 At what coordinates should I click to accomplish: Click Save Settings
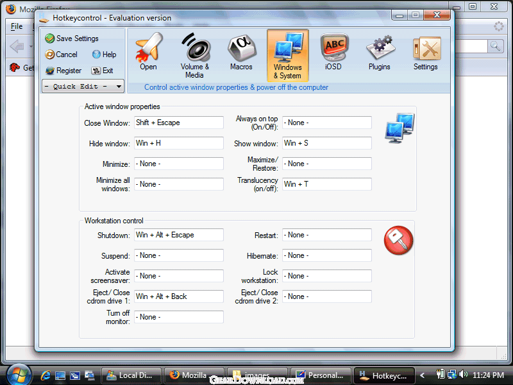tap(72, 38)
